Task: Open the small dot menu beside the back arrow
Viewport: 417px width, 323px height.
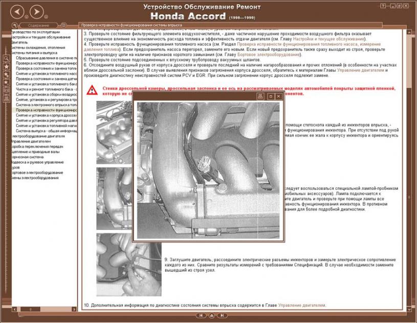Action: click(x=27, y=17)
